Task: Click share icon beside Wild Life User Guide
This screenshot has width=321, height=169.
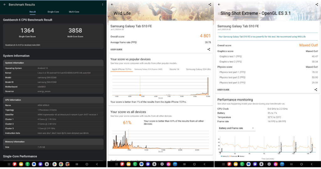Action: [x=209, y=49]
